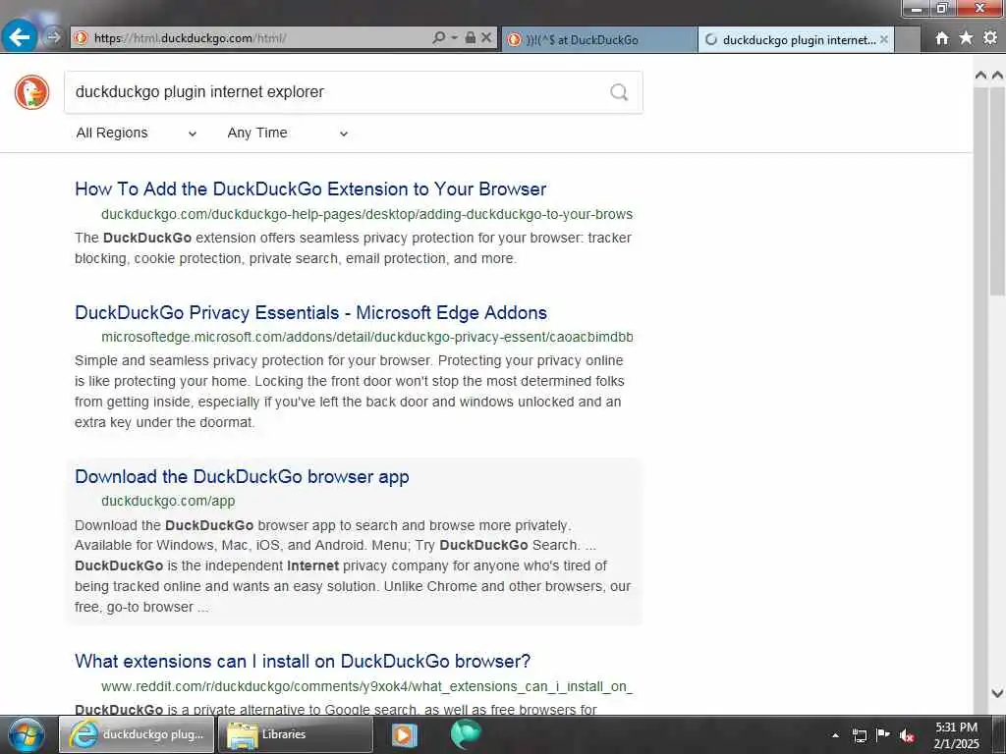Viewport: 1006px width, 754px height.
Task: Click the scrollbar down arrow
Action: [x=997, y=693]
